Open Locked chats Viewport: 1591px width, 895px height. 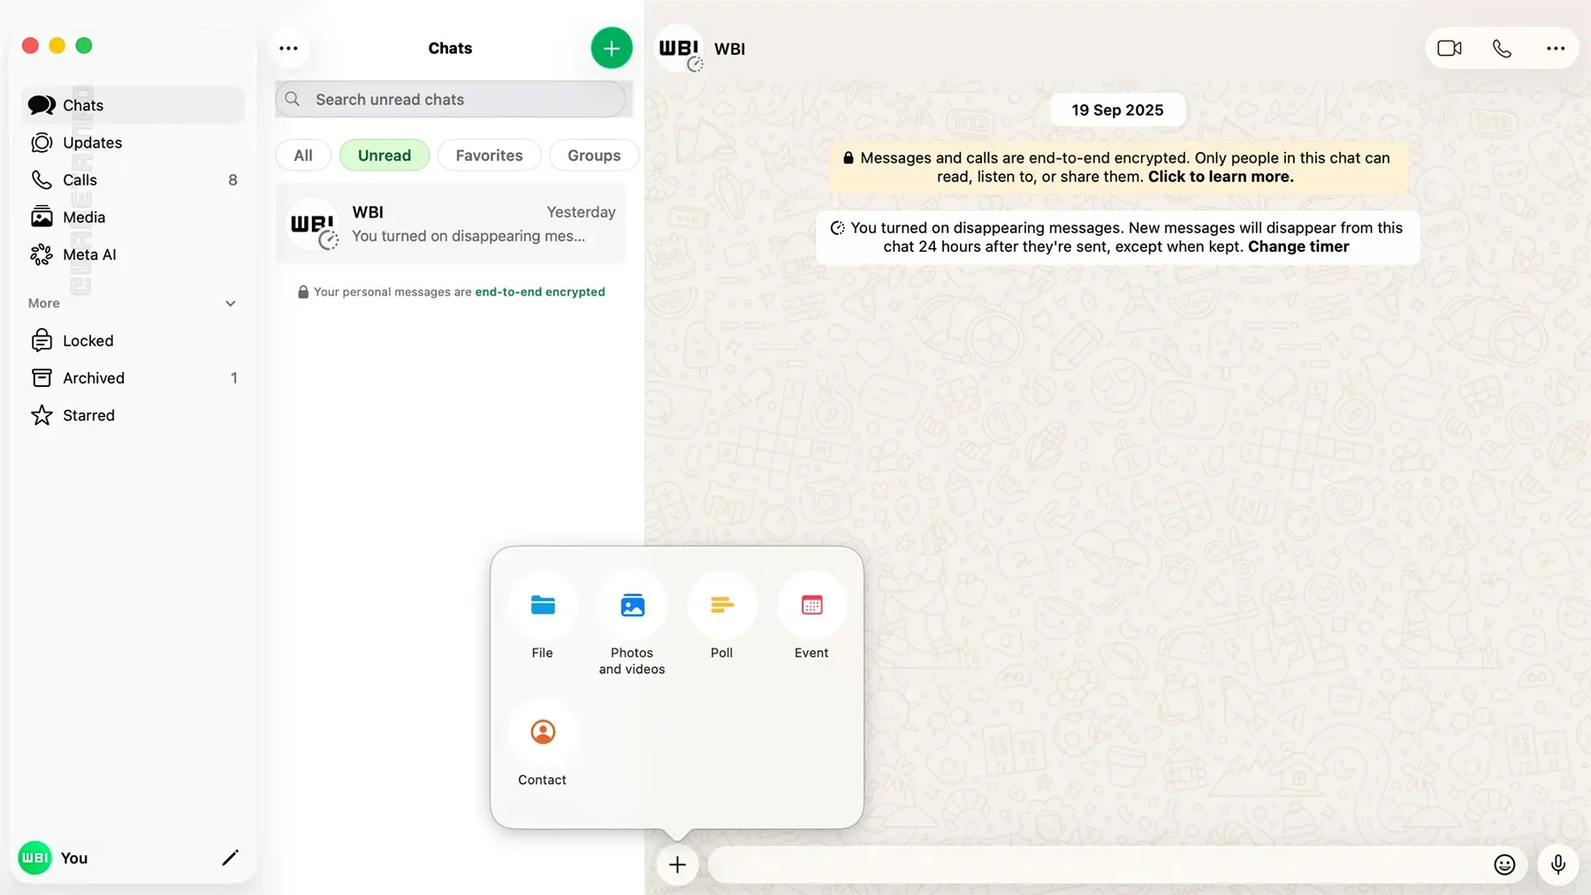click(x=133, y=340)
